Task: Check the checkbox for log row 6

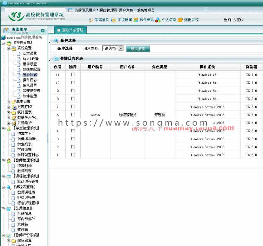Action: click(73, 115)
